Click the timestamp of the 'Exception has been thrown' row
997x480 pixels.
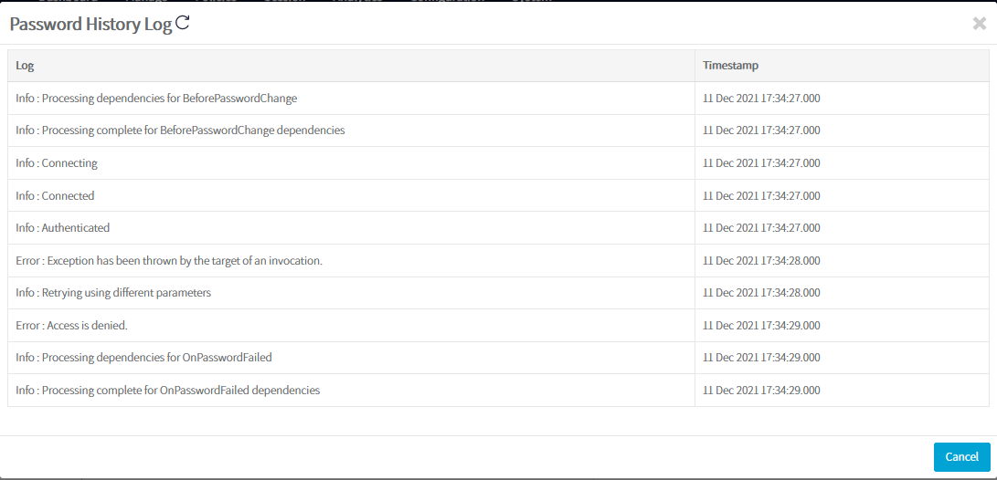tap(761, 261)
